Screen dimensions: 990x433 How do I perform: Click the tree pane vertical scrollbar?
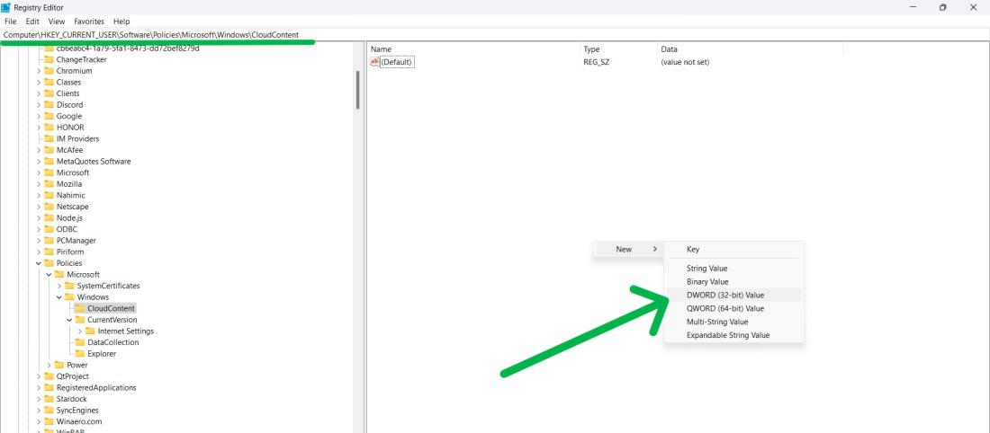(358, 90)
